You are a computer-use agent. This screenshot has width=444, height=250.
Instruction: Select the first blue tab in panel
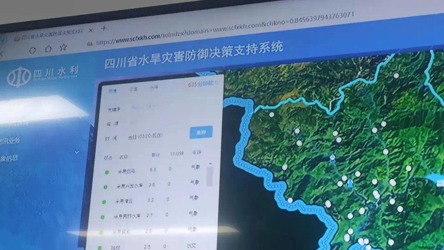click(x=112, y=91)
